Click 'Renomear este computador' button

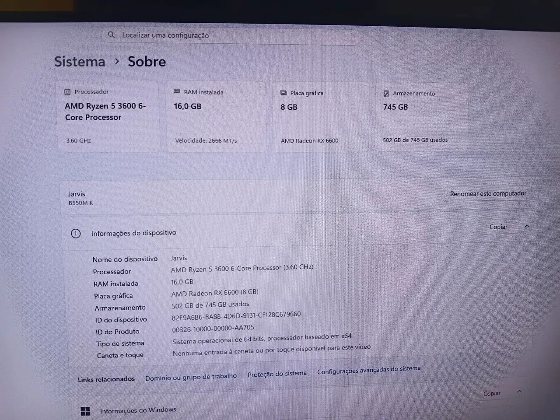[x=488, y=193]
